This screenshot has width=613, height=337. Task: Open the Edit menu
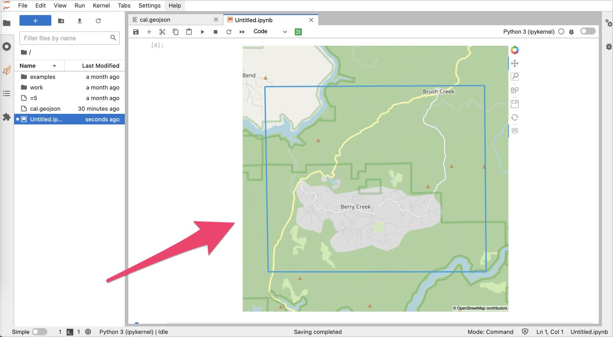point(40,5)
